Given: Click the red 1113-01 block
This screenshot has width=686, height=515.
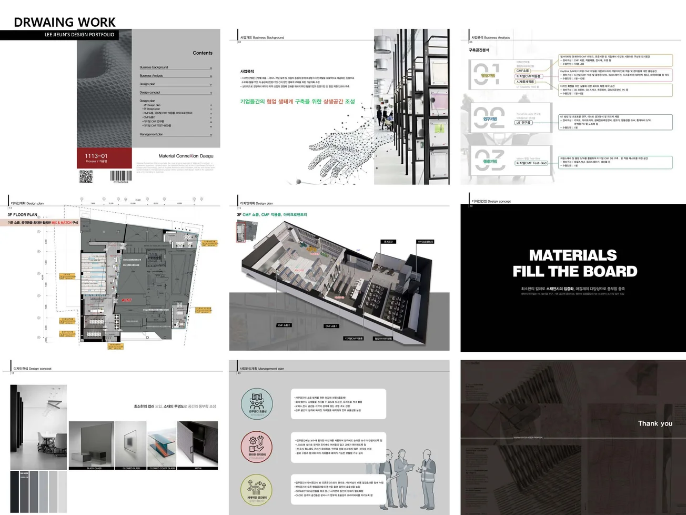Looking at the screenshot, I should coord(104,158).
